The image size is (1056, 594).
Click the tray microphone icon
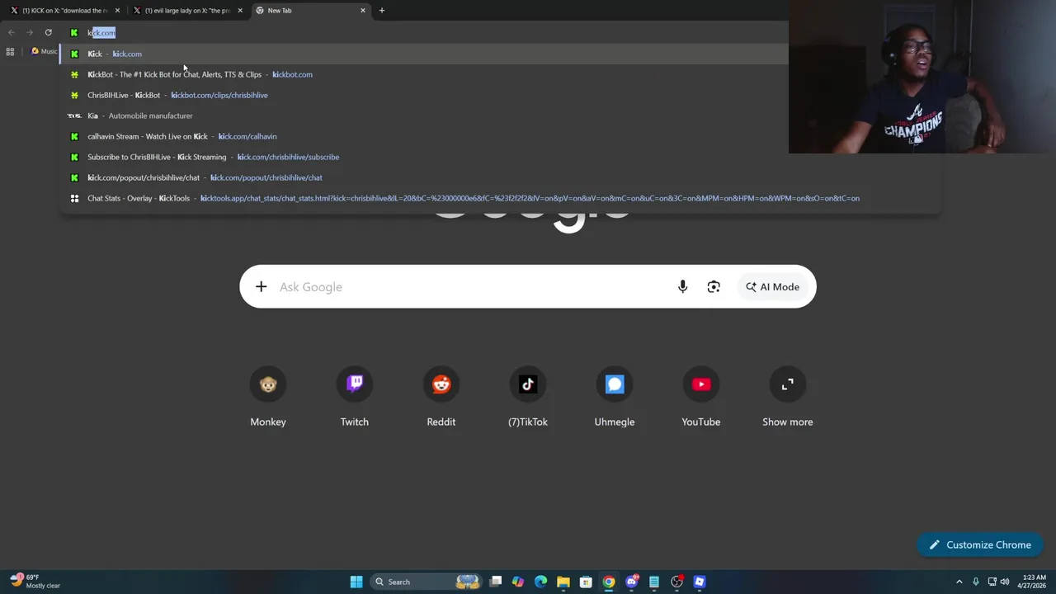click(975, 582)
